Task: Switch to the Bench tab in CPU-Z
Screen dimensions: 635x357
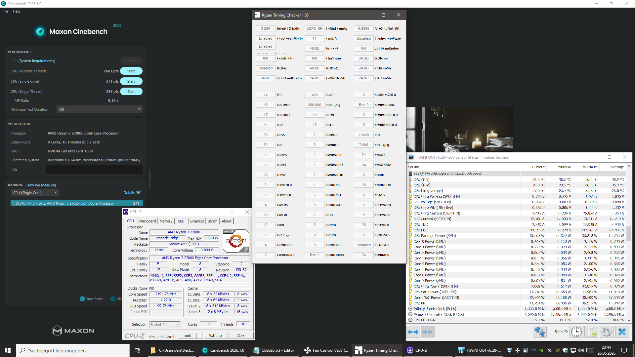Action: (x=213, y=221)
